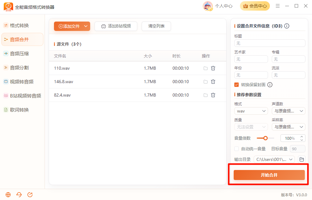The height and width of the screenshot is (200, 312).
Task: Open the 声道数 dropdown
Action: pyautogui.click(x=289, y=111)
